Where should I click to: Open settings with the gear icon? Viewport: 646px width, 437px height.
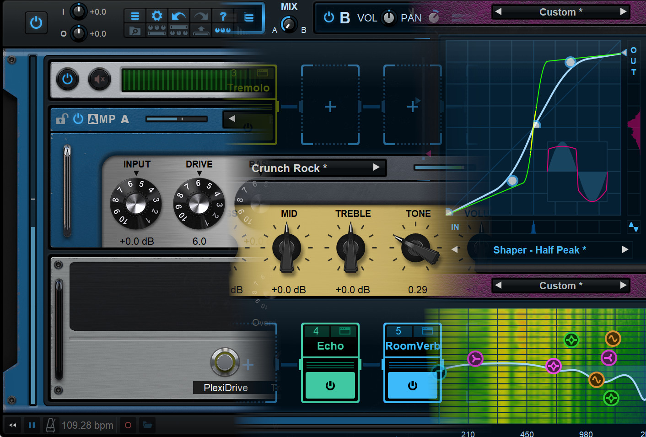(157, 16)
